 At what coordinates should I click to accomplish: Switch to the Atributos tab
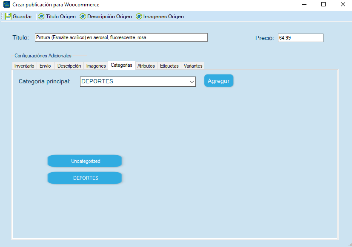pos(146,66)
